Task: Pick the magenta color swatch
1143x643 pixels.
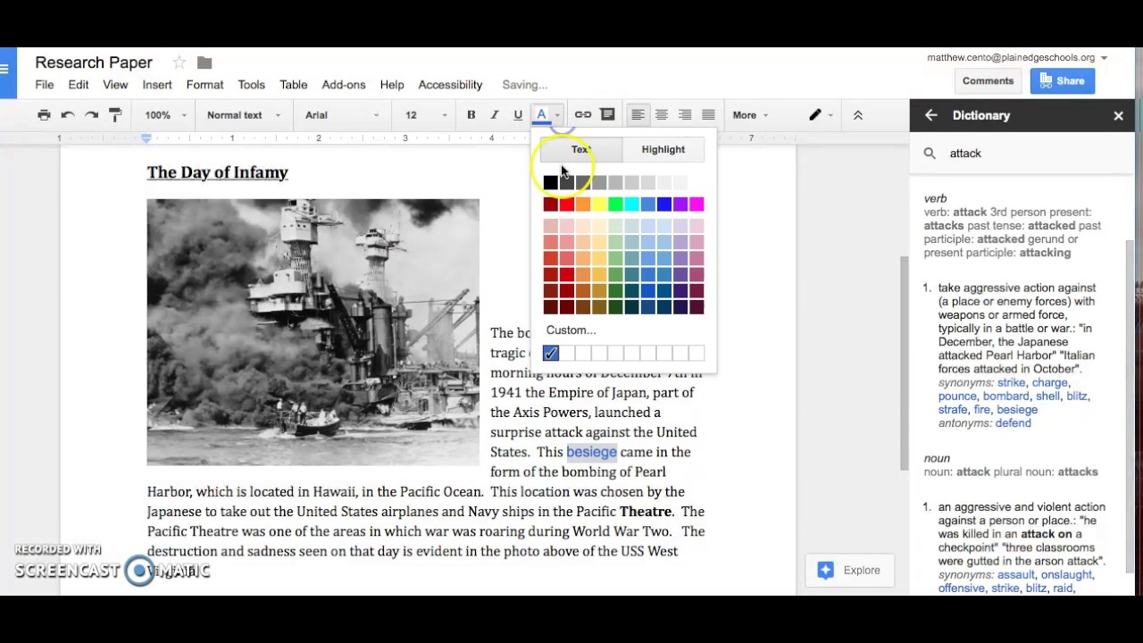Action: [697, 205]
